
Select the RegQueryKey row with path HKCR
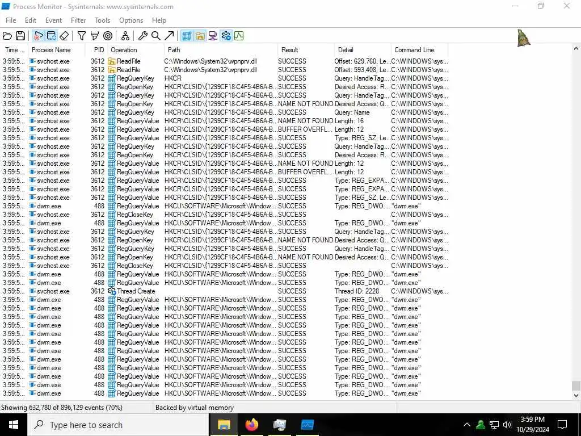225,78
